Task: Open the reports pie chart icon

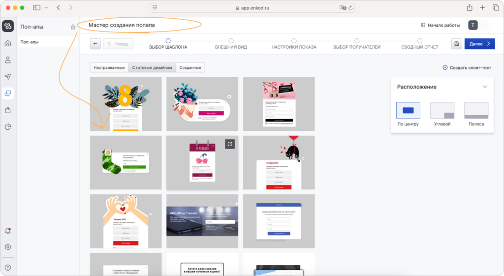Action: (x=8, y=127)
